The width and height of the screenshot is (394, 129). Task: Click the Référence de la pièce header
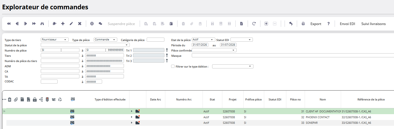coord(371,100)
